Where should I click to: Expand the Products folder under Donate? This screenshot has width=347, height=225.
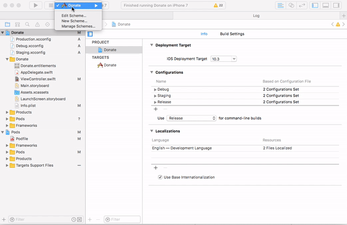point(7,112)
